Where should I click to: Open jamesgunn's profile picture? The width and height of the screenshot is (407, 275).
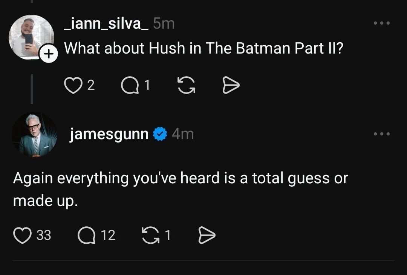(34, 134)
